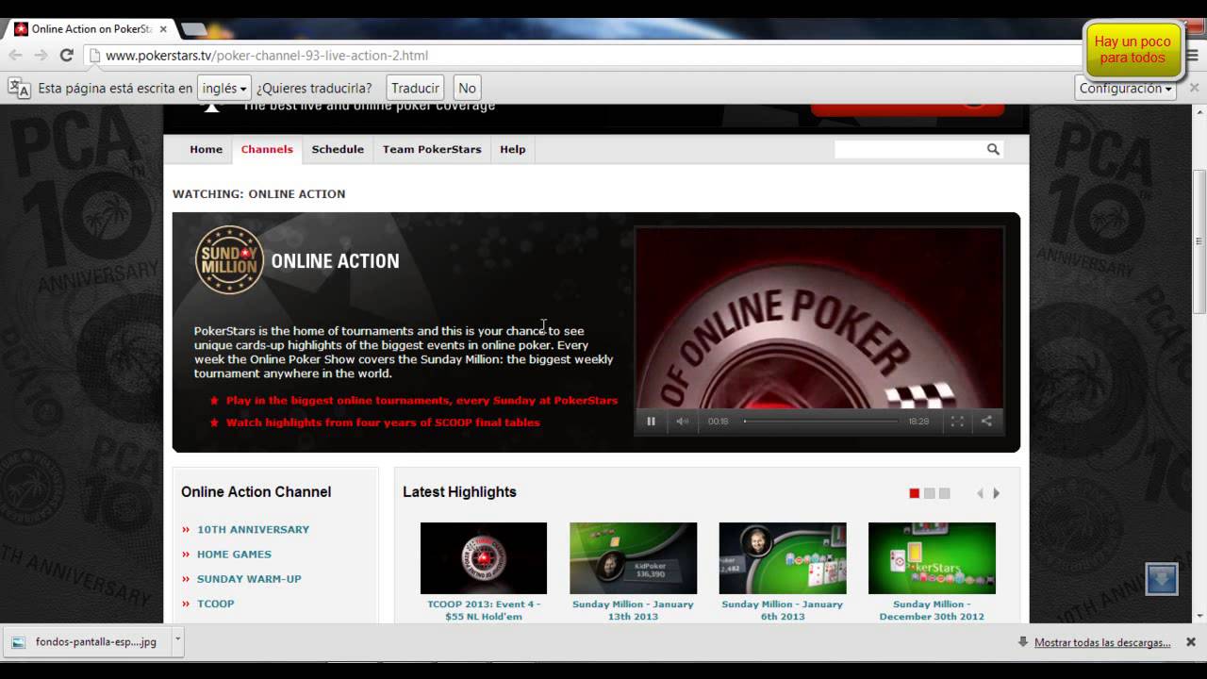Go back with browser back arrow
Screen dimensions: 1207x679
[17, 56]
